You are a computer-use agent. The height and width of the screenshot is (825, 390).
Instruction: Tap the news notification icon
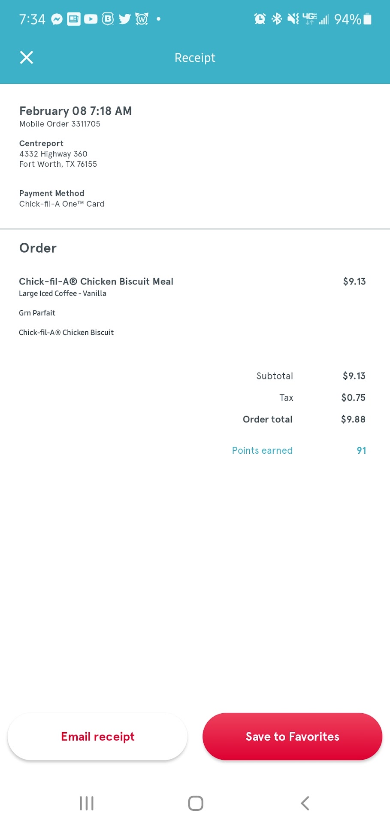point(74,19)
